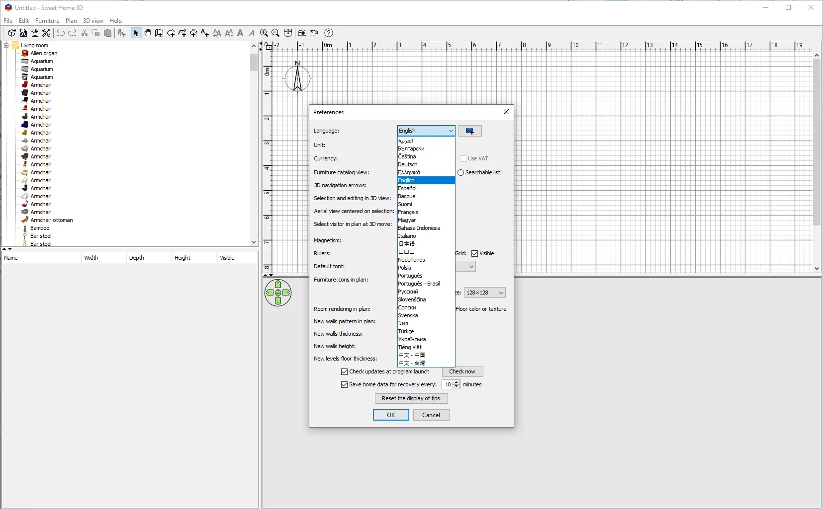The width and height of the screenshot is (823, 510).
Task: Click the catalog scrollbar down arrow
Action: (x=254, y=242)
